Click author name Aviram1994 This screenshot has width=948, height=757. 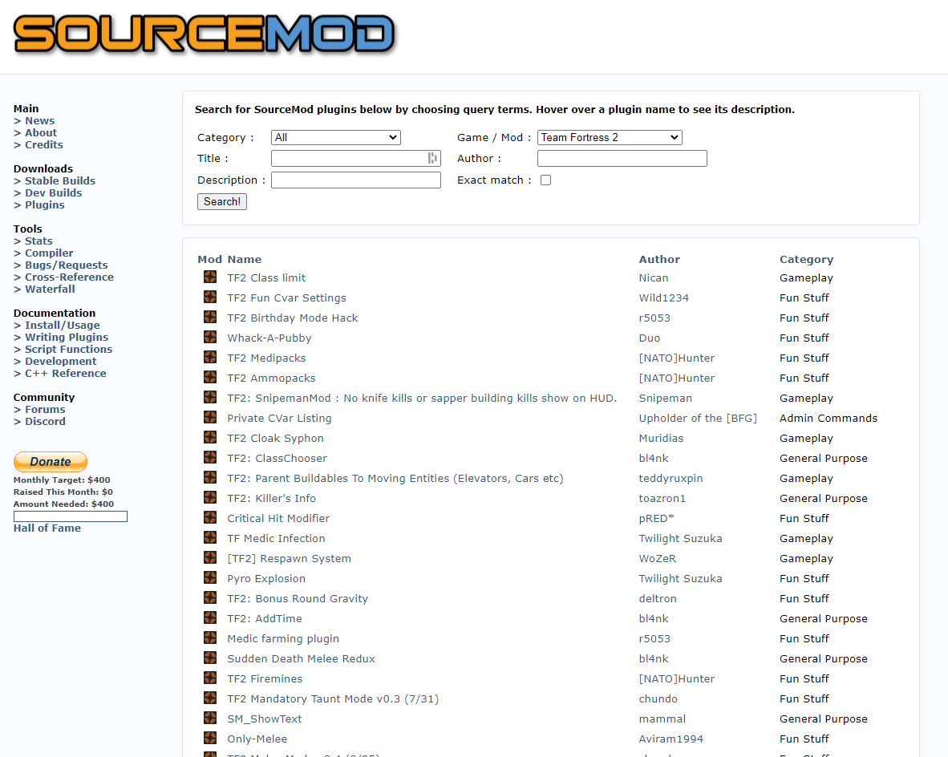(x=671, y=739)
